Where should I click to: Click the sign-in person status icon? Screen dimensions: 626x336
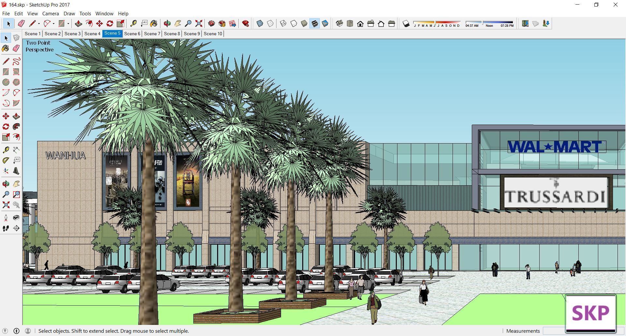tap(28, 331)
